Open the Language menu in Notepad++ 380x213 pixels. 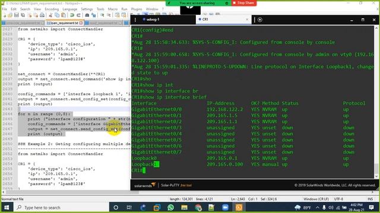point(70,9)
